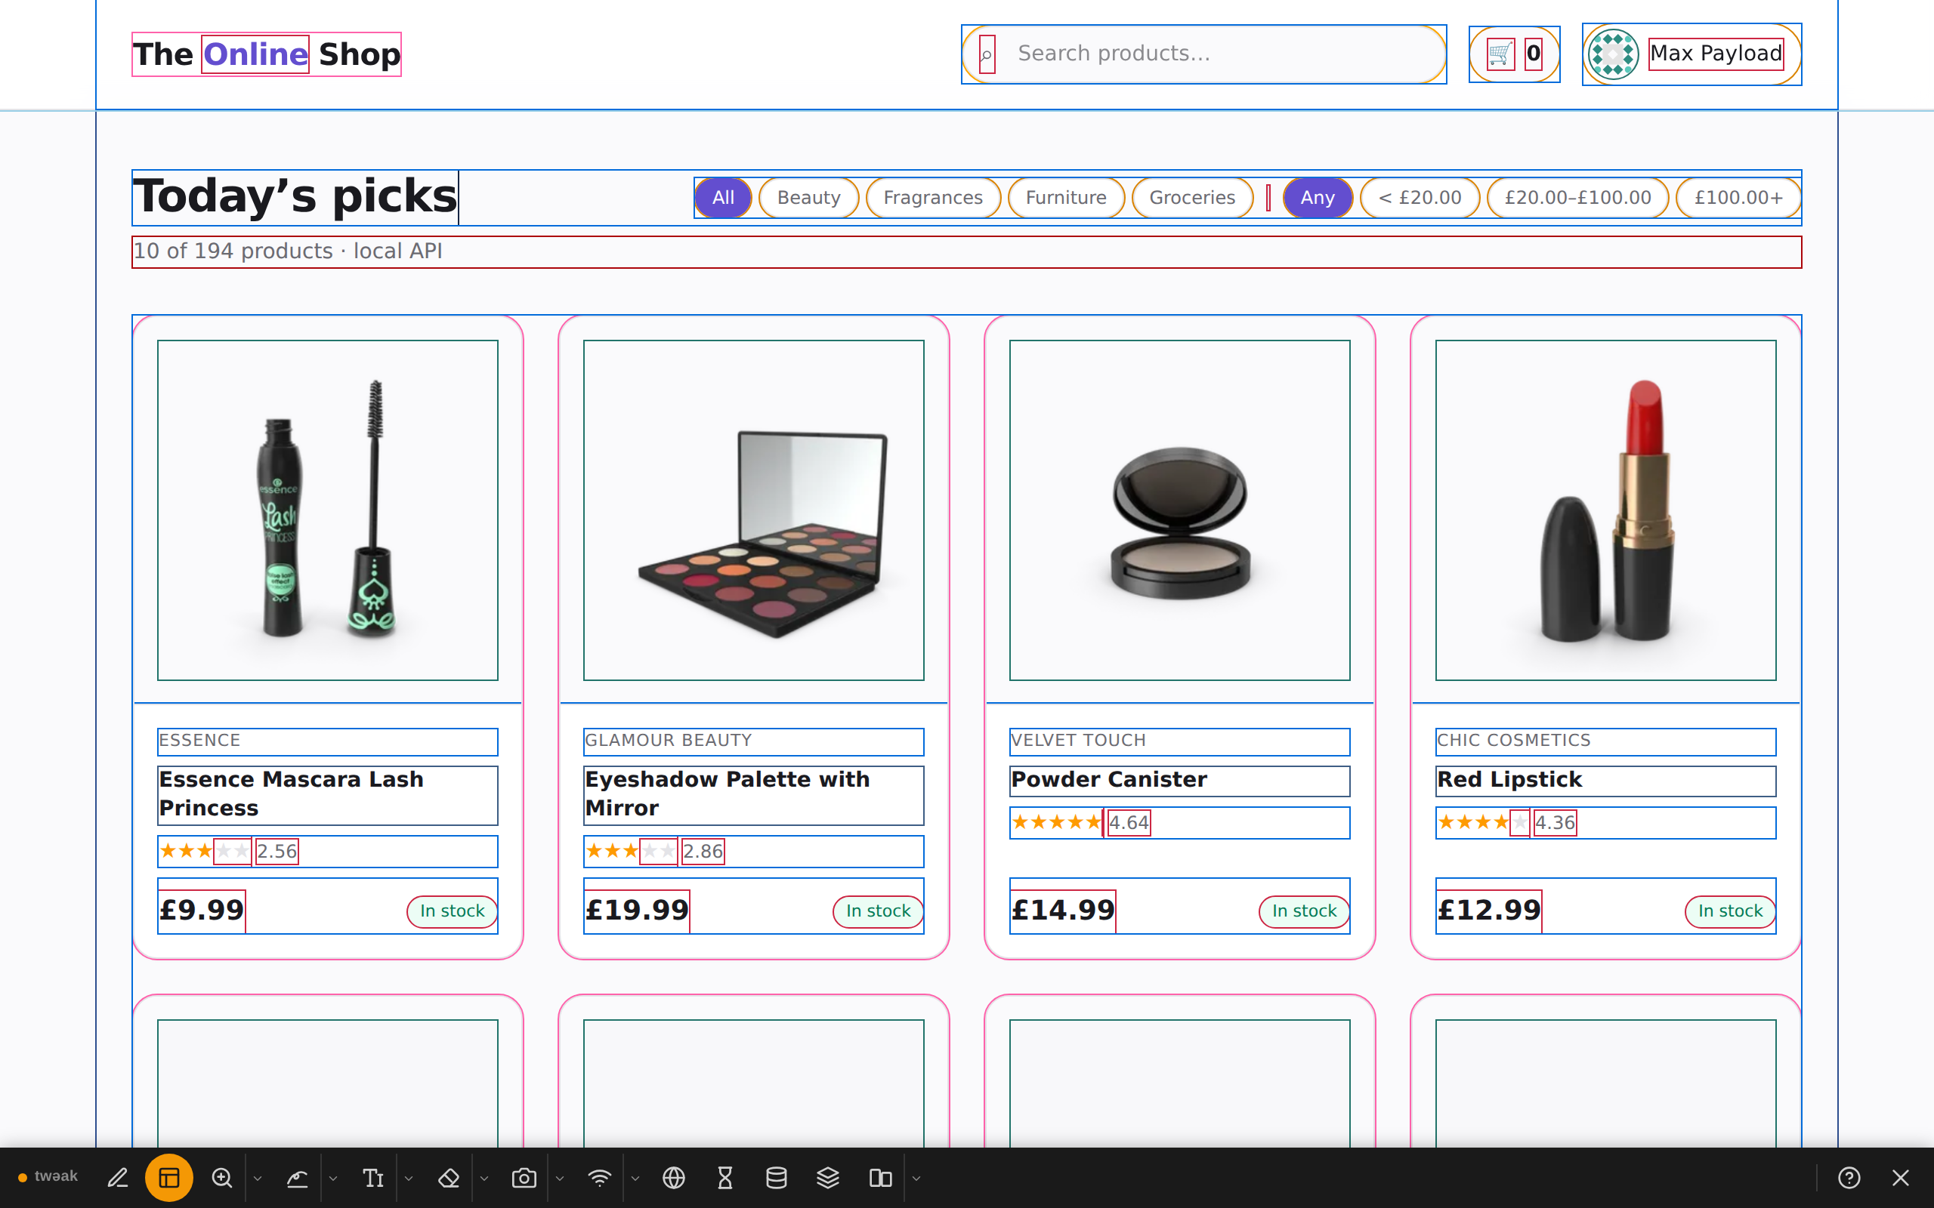Focus the Search products field
1934x1208 pixels.
tap(1203, 54)
